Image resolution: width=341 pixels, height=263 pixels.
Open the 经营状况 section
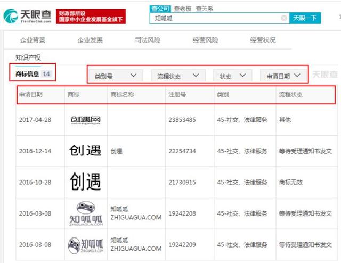point(263,40)
